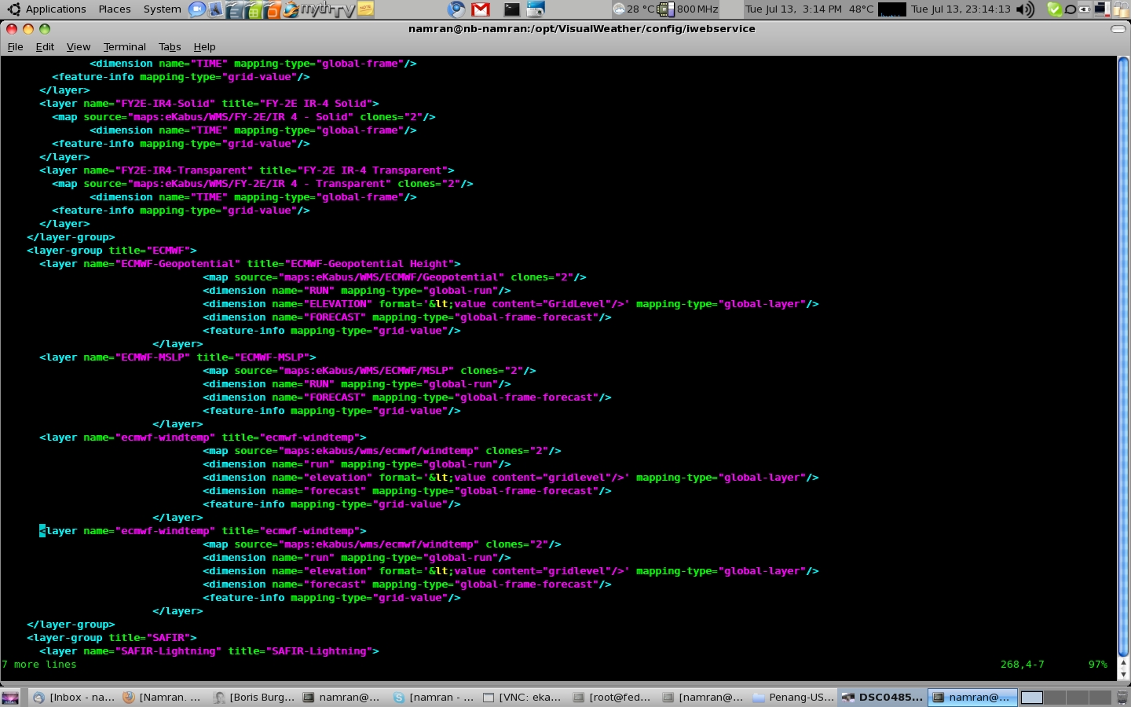
Task: Switch to the Inbox taskbar window
Action: pyautogui.click(x=74, y=697)
